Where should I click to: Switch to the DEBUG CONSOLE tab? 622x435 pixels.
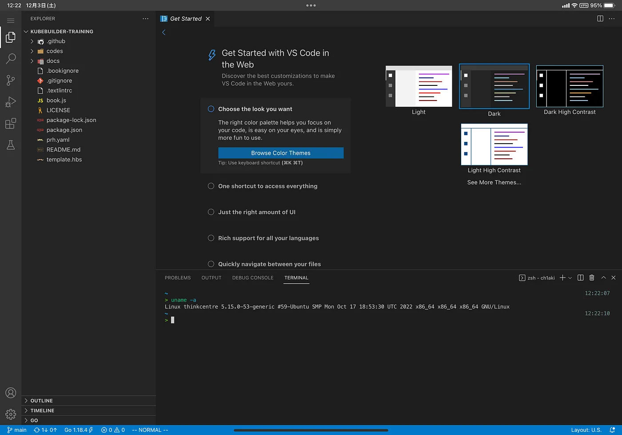point(252,278)
